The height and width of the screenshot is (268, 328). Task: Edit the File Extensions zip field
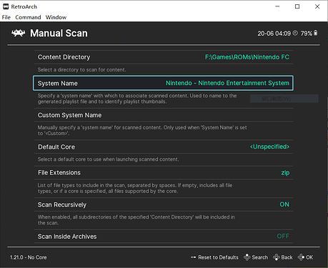(164, 173)
